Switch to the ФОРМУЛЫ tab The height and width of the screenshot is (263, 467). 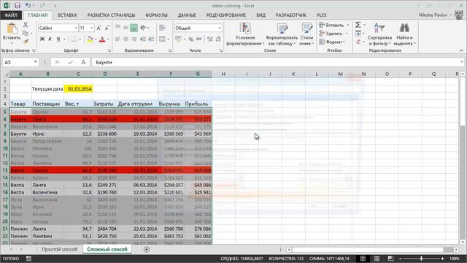coord(156,15)
